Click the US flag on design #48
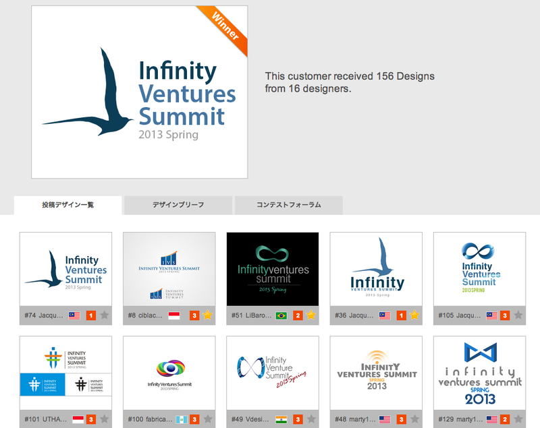This screenshot has height=428, width=540. pos(385,419)
